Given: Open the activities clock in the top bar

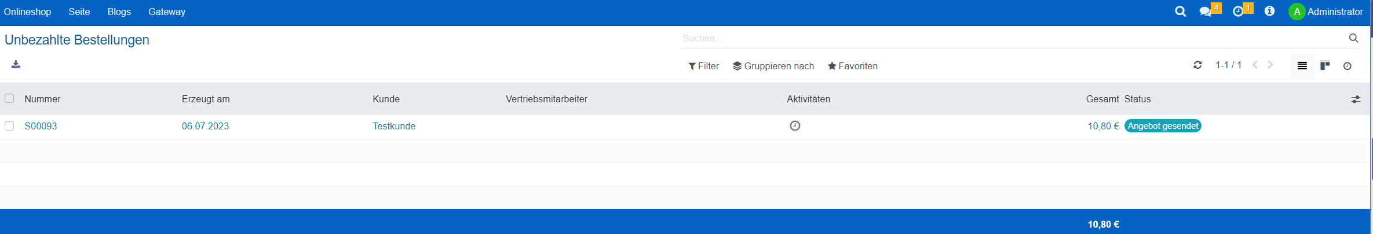Looking at the screenshot, I should tap(1238, 12).
